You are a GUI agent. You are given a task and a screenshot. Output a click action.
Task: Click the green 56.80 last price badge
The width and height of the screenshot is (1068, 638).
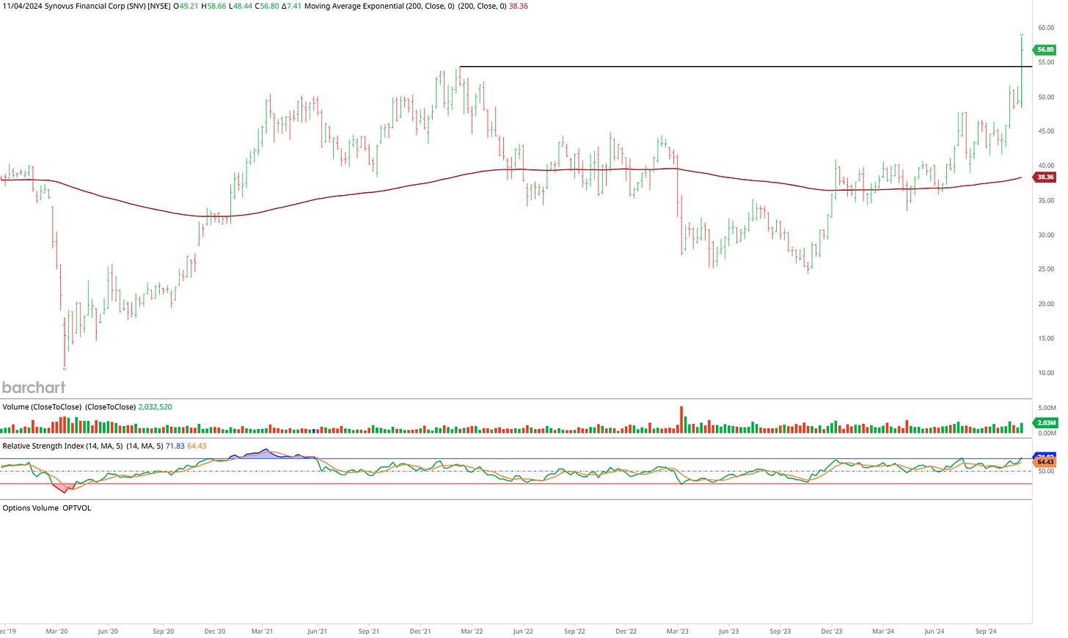pos(1045,50)
